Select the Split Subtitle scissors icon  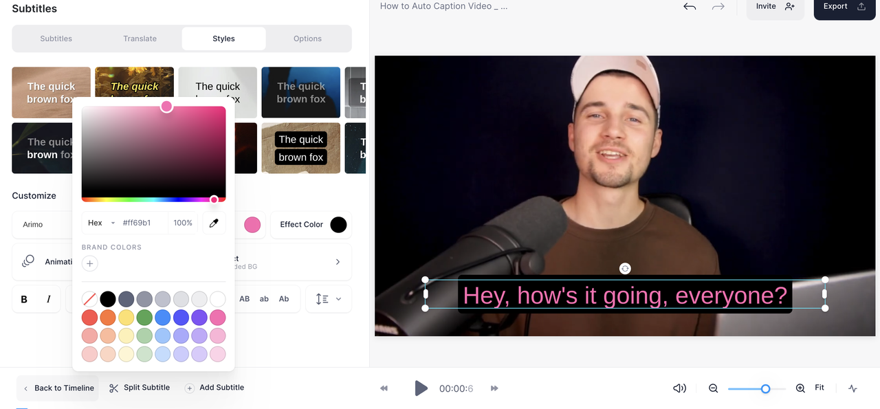coord(113,387)
